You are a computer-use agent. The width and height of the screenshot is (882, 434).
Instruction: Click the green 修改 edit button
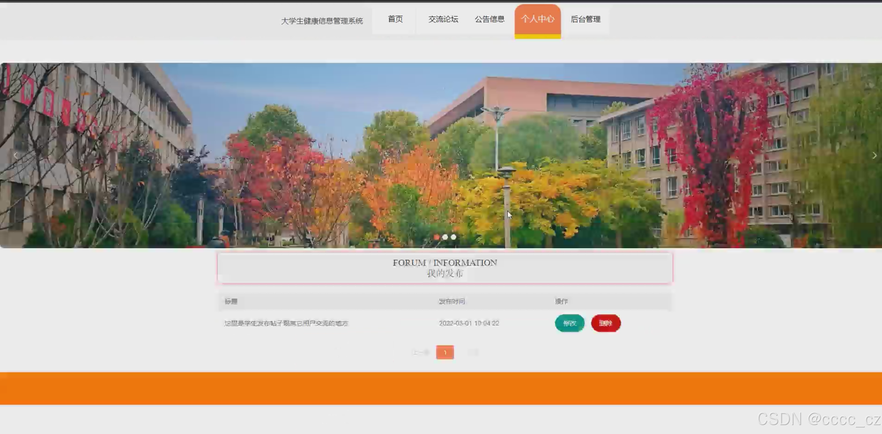[x=570, y=323]
